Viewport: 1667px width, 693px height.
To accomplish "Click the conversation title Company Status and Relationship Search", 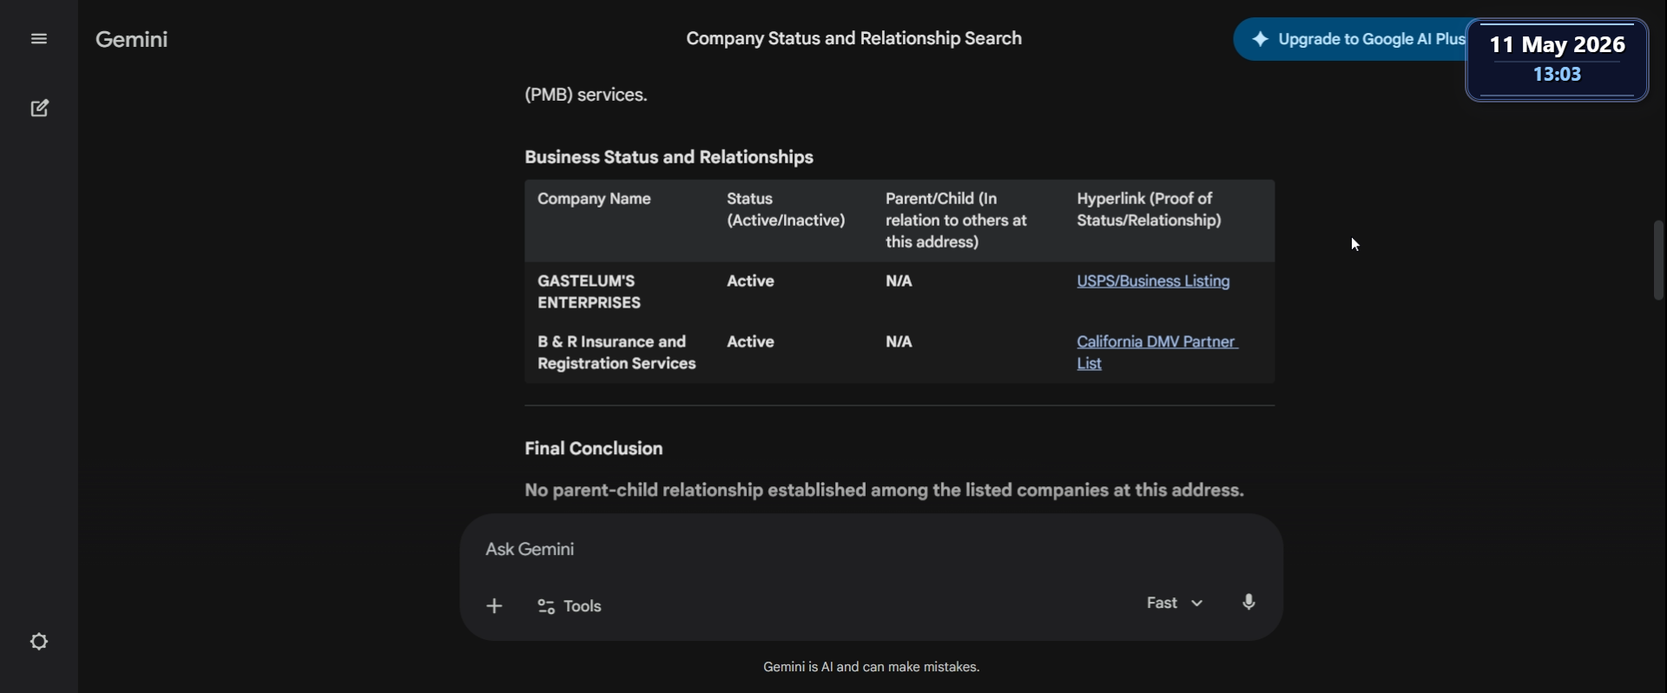I will (x=853, y=39).
